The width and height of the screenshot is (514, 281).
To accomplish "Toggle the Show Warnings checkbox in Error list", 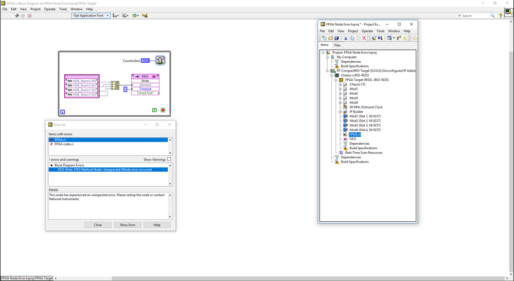I will (169, 159).
